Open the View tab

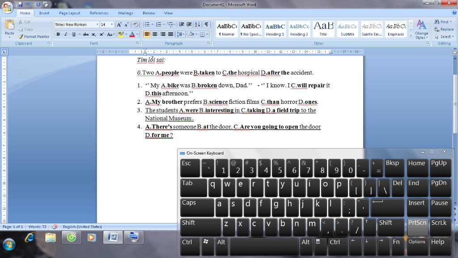[168, 13]
